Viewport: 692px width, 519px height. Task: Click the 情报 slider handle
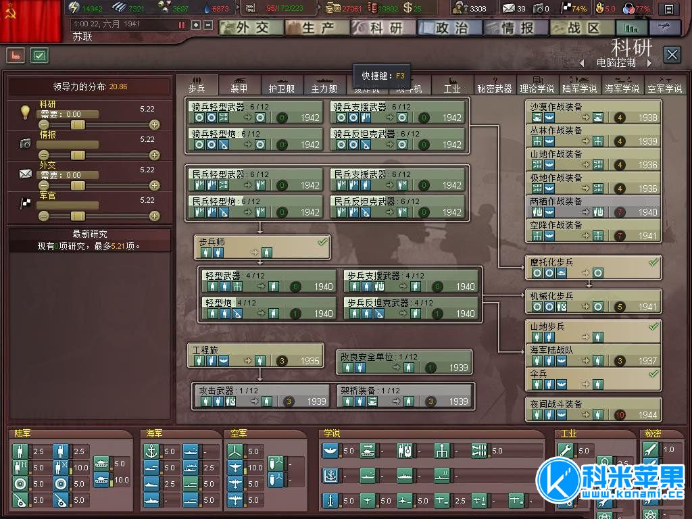pos(78,155)
